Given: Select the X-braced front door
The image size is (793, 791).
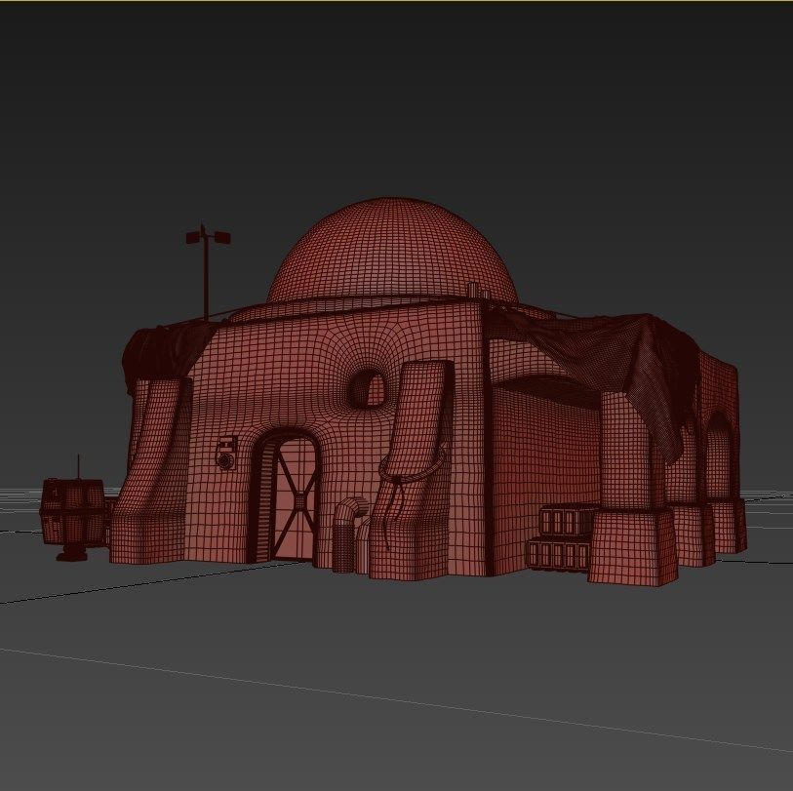Looking at the screenshot, I should 295,497.
